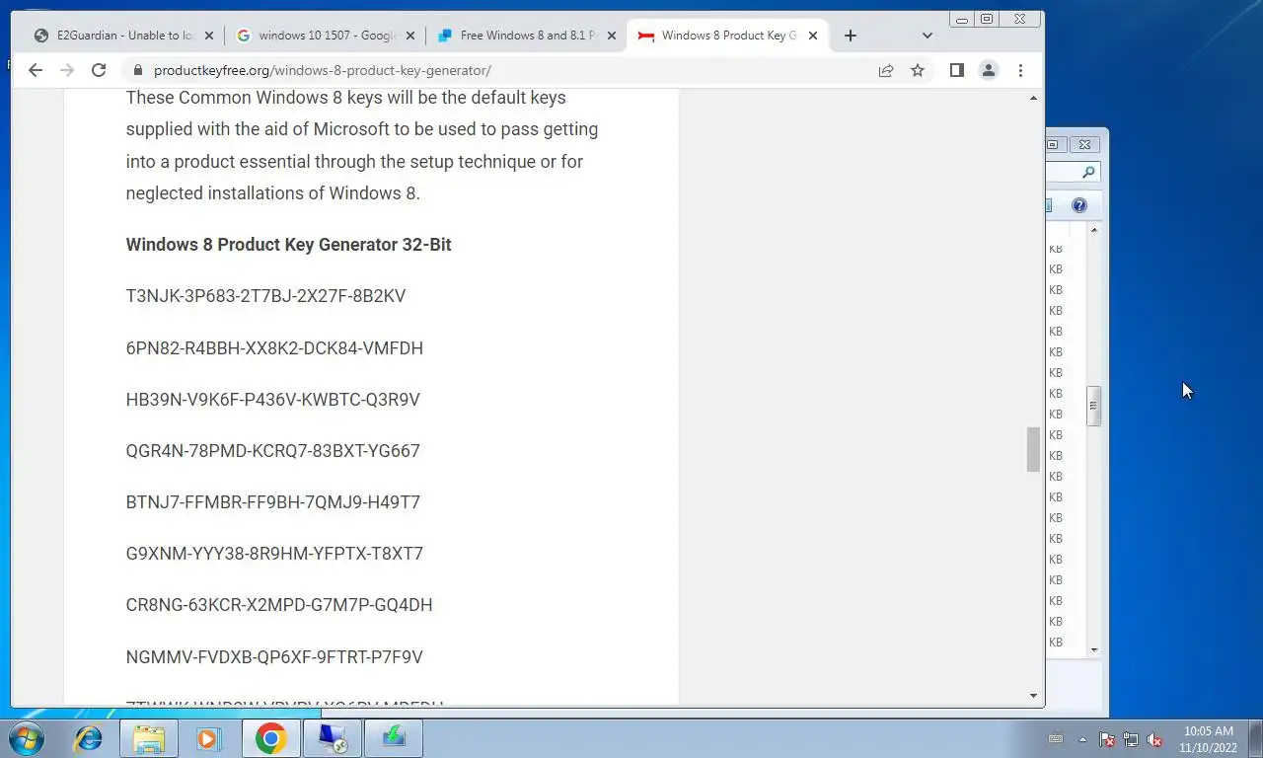
Task: Open Windows Explorer from the taskbar
Action: point(149,738)
